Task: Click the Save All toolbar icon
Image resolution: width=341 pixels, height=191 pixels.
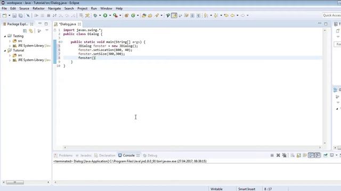Action: tap(20, 15)
